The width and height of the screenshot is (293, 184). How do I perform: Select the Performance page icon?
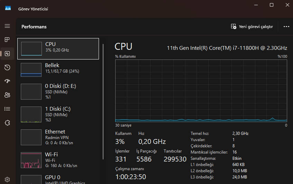click(7, 54)
